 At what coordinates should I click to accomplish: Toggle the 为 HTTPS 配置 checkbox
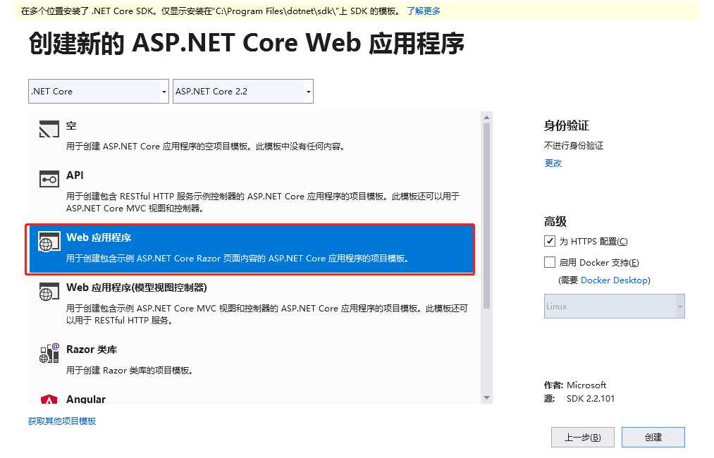[550, 241]
